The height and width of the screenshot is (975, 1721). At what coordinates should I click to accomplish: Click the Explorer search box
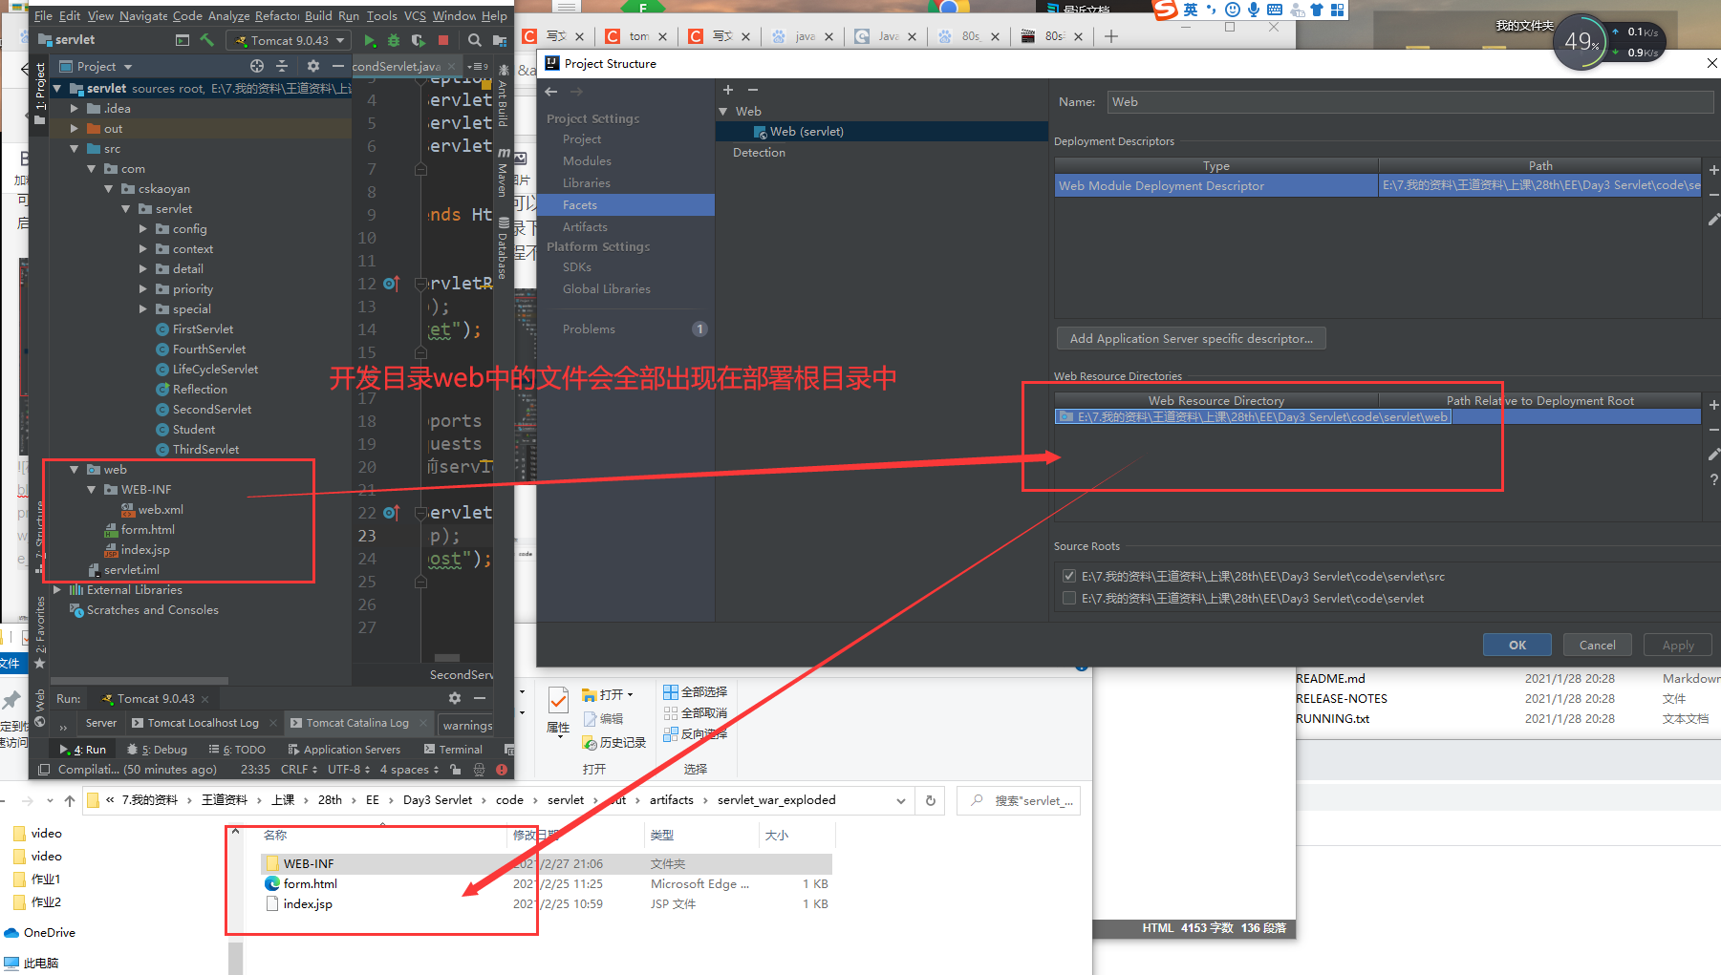pyautogui.click(x=1019, y=800)
